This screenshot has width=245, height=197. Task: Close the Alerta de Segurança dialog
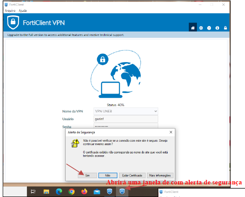point(171,132)
